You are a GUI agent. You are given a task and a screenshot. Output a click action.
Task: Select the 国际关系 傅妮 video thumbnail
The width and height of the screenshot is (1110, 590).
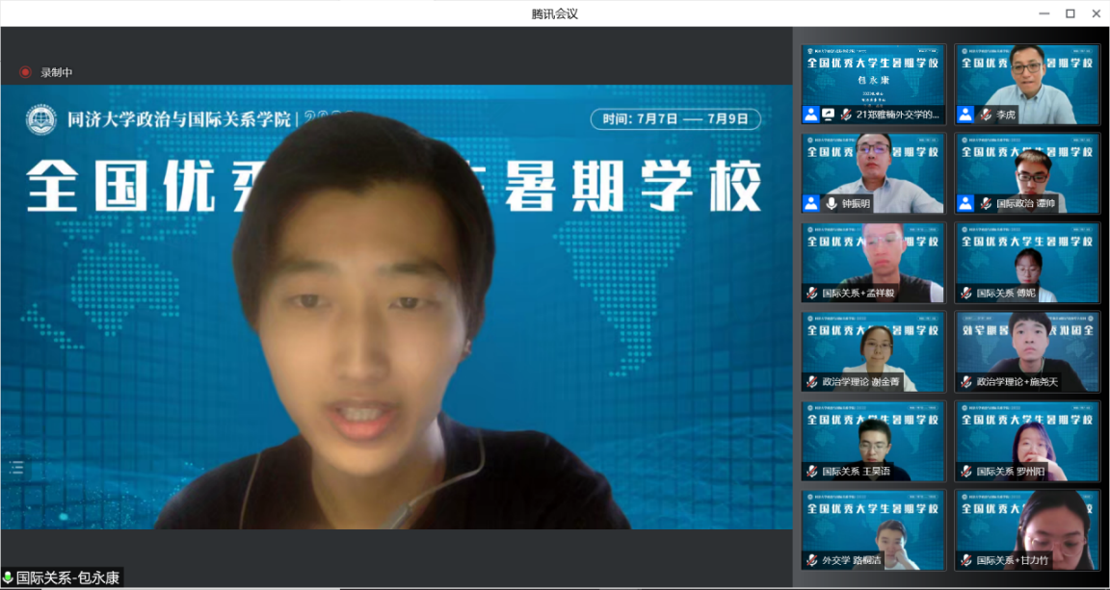(1027, 262)
